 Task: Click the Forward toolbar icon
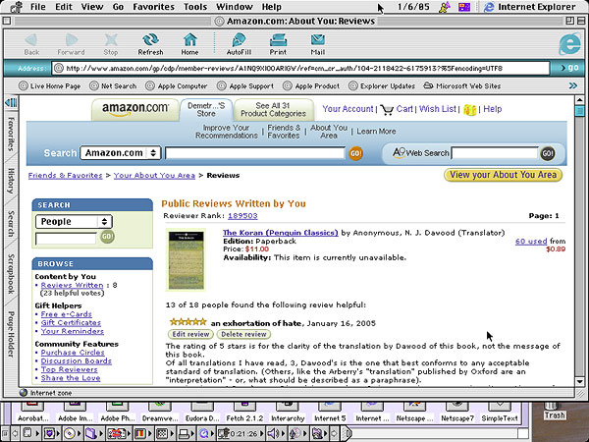pyautogui.click(x=71, y=44)
